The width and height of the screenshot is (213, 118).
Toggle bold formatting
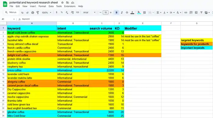pyautogui.click(x=117, y=12)
